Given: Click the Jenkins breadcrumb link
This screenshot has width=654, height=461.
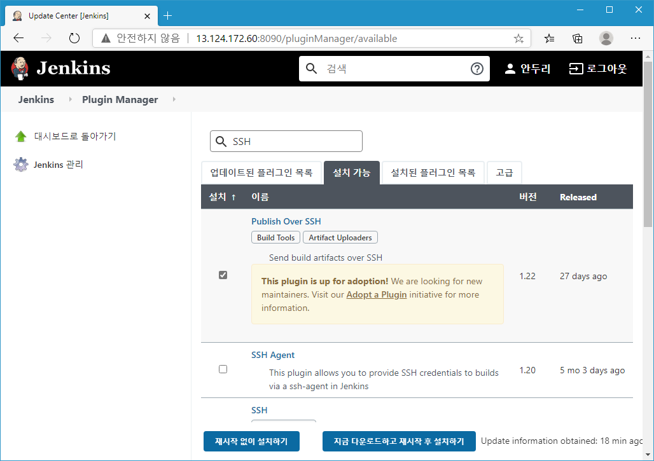Looking at the screenshot, I should [x=36, y=100].
